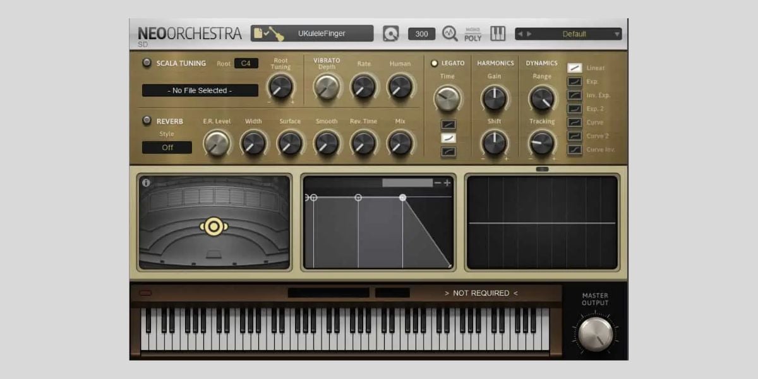
Task: Click the reverb Mix knob
Action: click(400, 143)
